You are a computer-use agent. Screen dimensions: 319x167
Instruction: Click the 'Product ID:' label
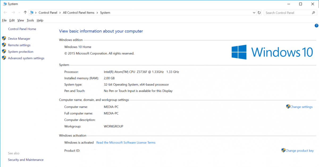72,151
